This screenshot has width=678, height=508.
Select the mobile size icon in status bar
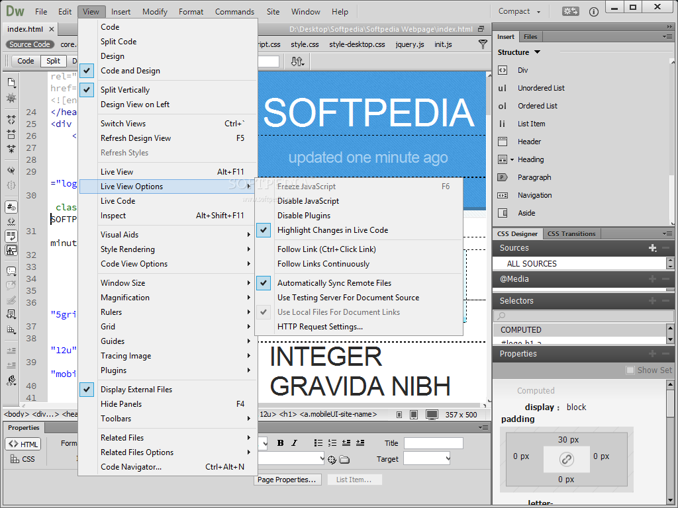399,415
